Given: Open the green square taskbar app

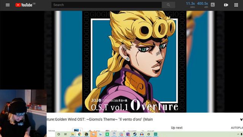Looking at the screenshot, I should point(107,134).
